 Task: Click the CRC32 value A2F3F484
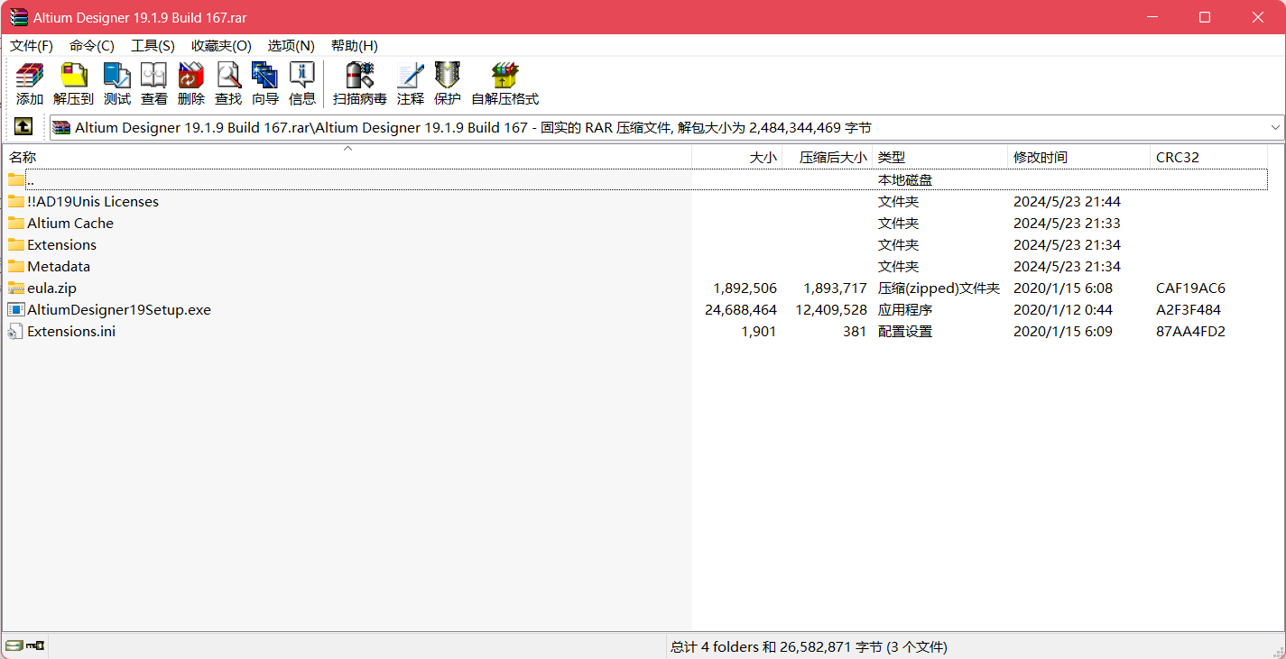point(1190,309)
